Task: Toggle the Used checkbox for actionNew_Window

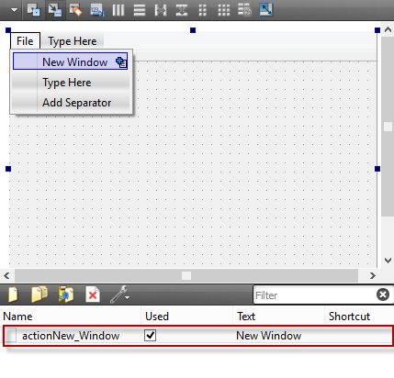Action: coord(150,336)
